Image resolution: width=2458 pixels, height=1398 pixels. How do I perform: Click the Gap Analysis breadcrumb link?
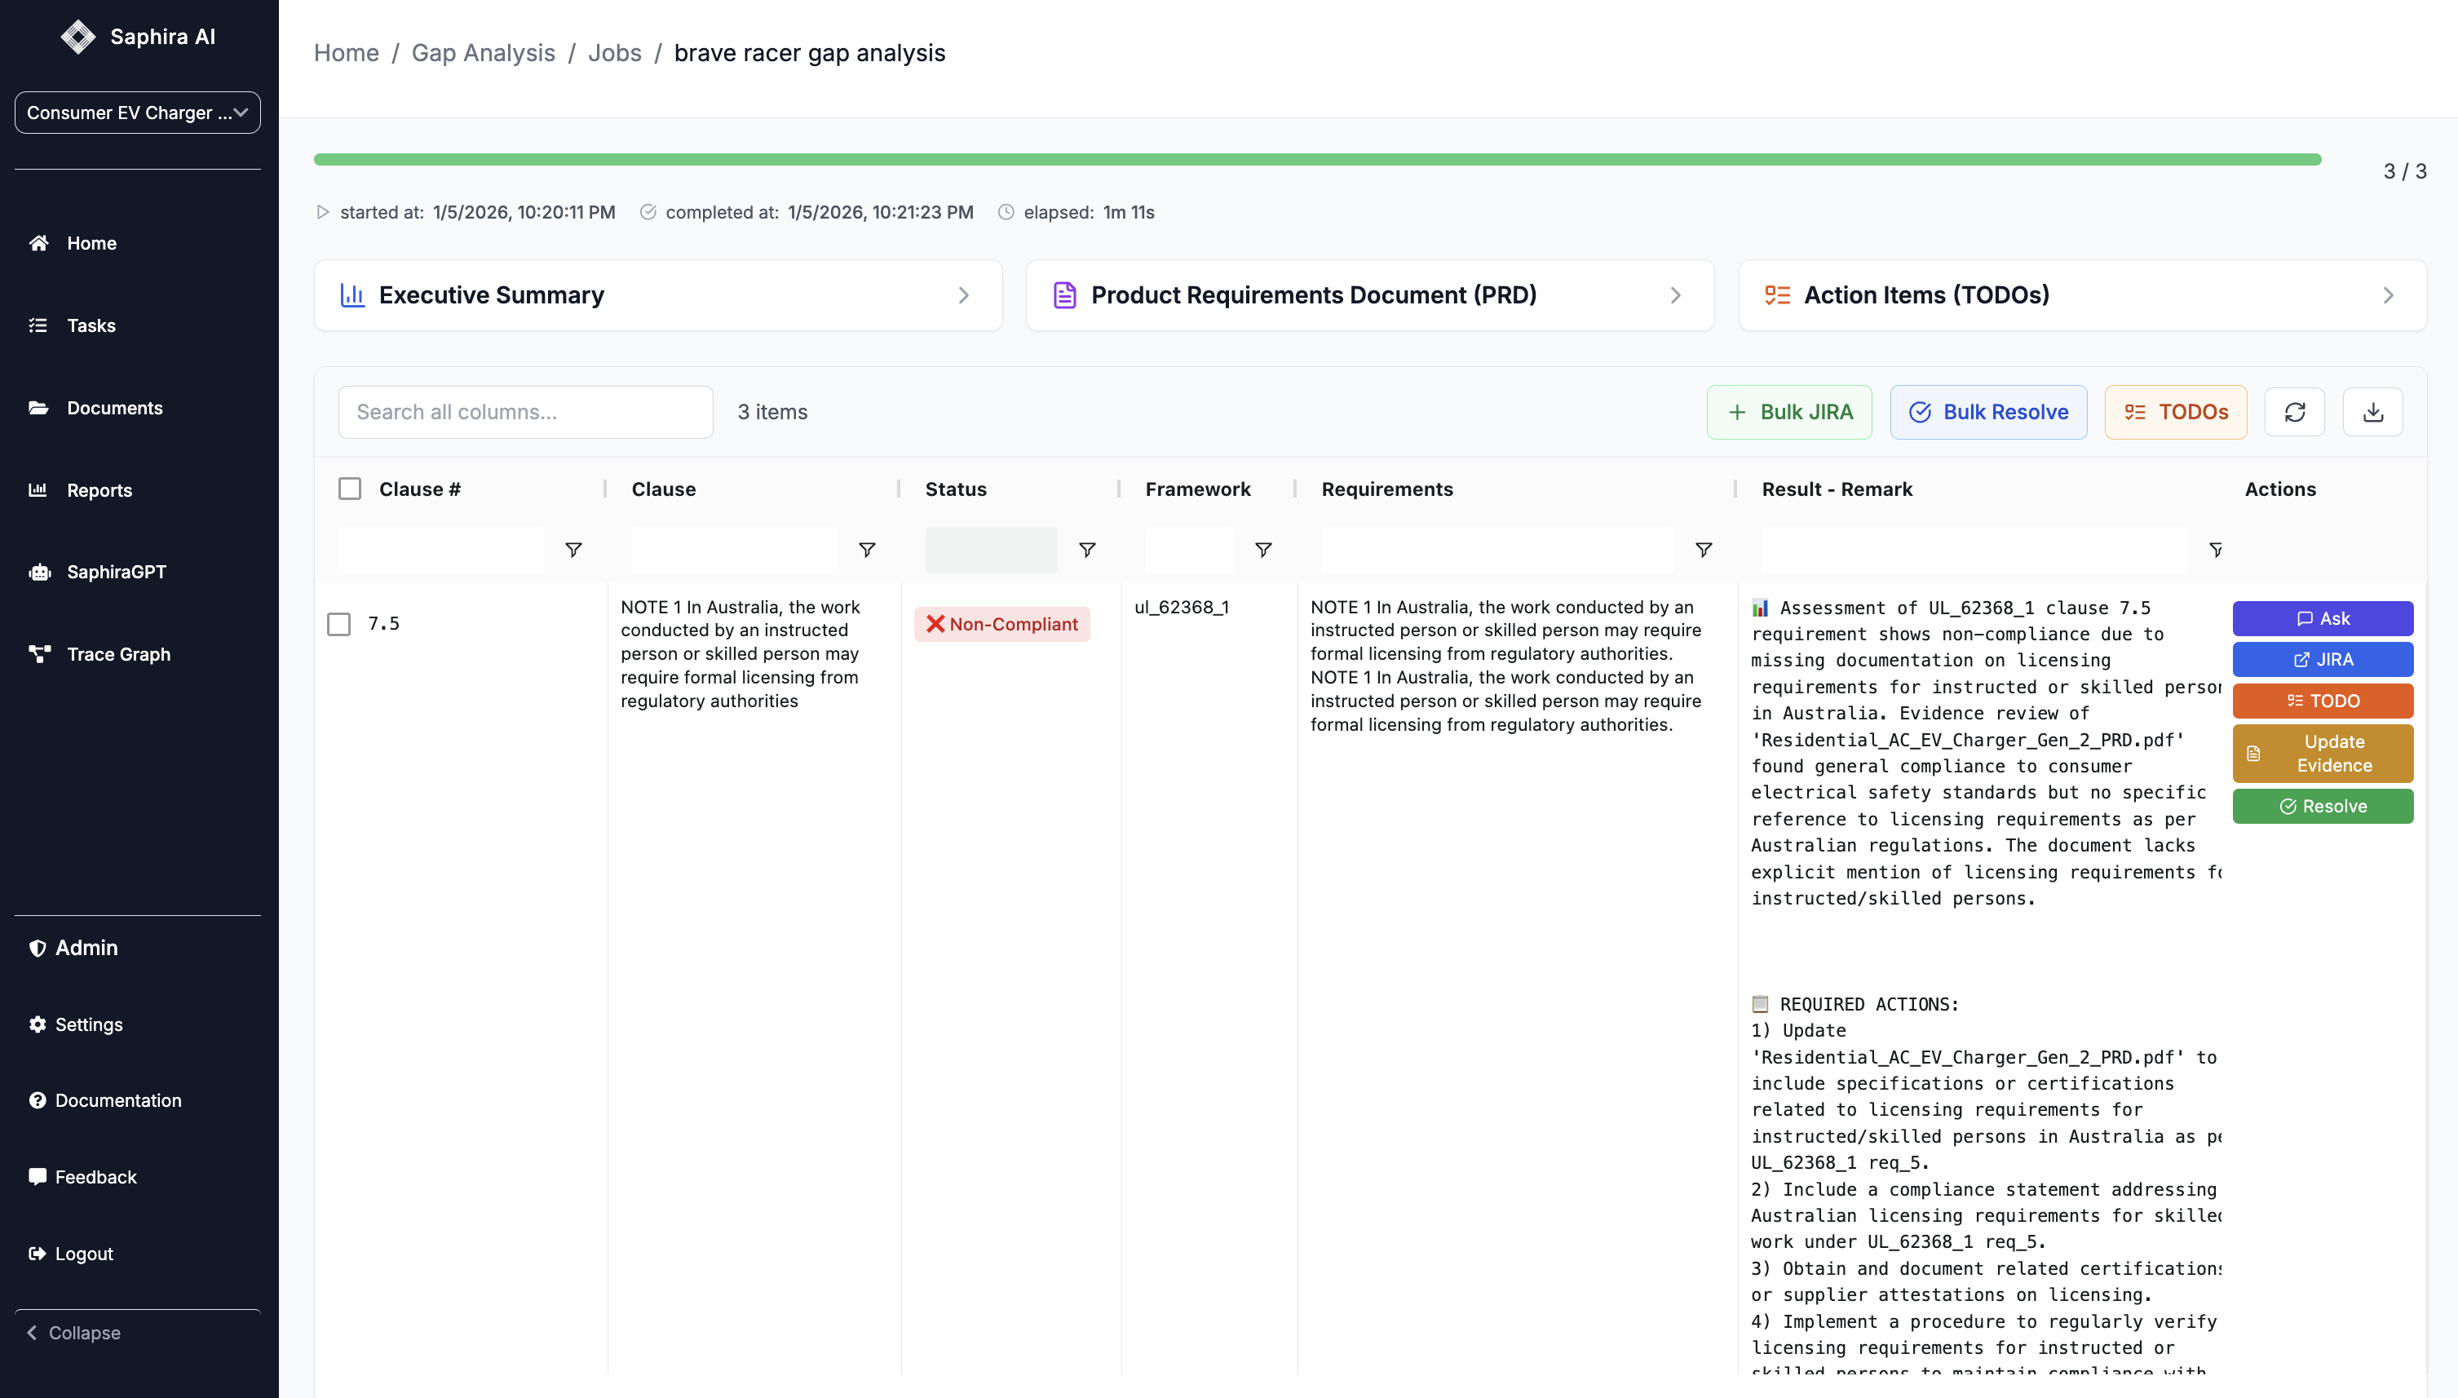coord(483,53)
